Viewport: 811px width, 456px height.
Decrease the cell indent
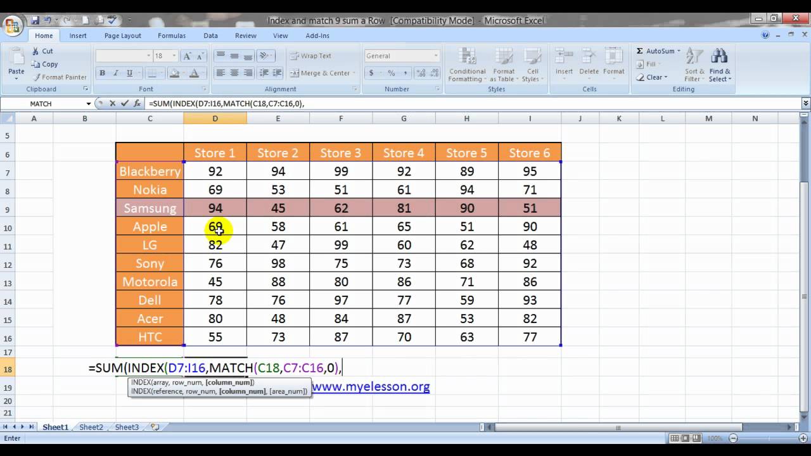click(264, 73)
